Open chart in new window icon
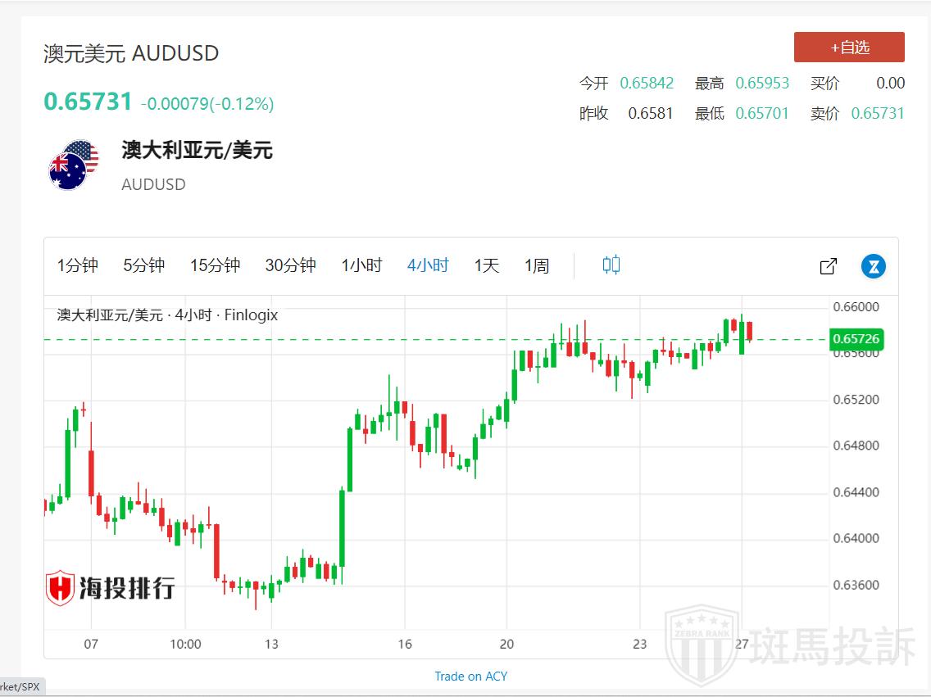This screenshot has width=931, height=697. 828,266
